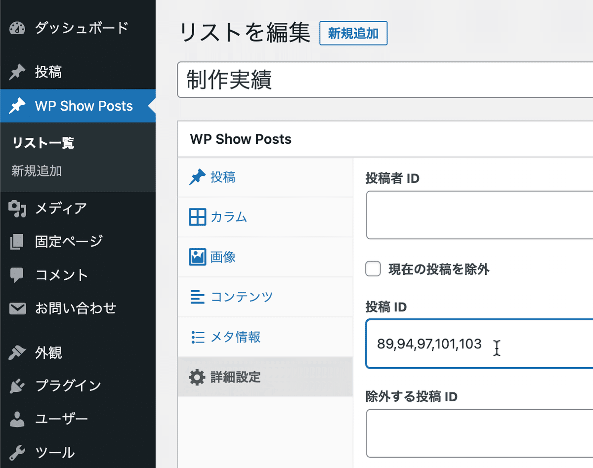Click the WP Show Posts panel header
This screenshot has height=468, width=593.
point(385,139)
